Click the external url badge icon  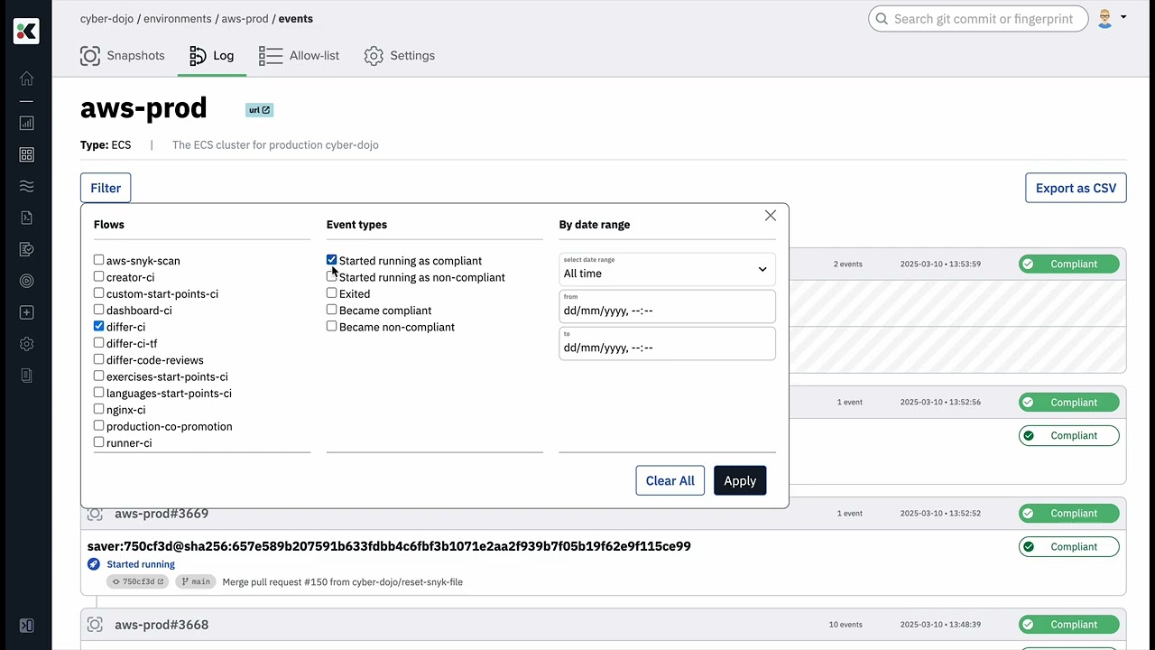[260, 110]
